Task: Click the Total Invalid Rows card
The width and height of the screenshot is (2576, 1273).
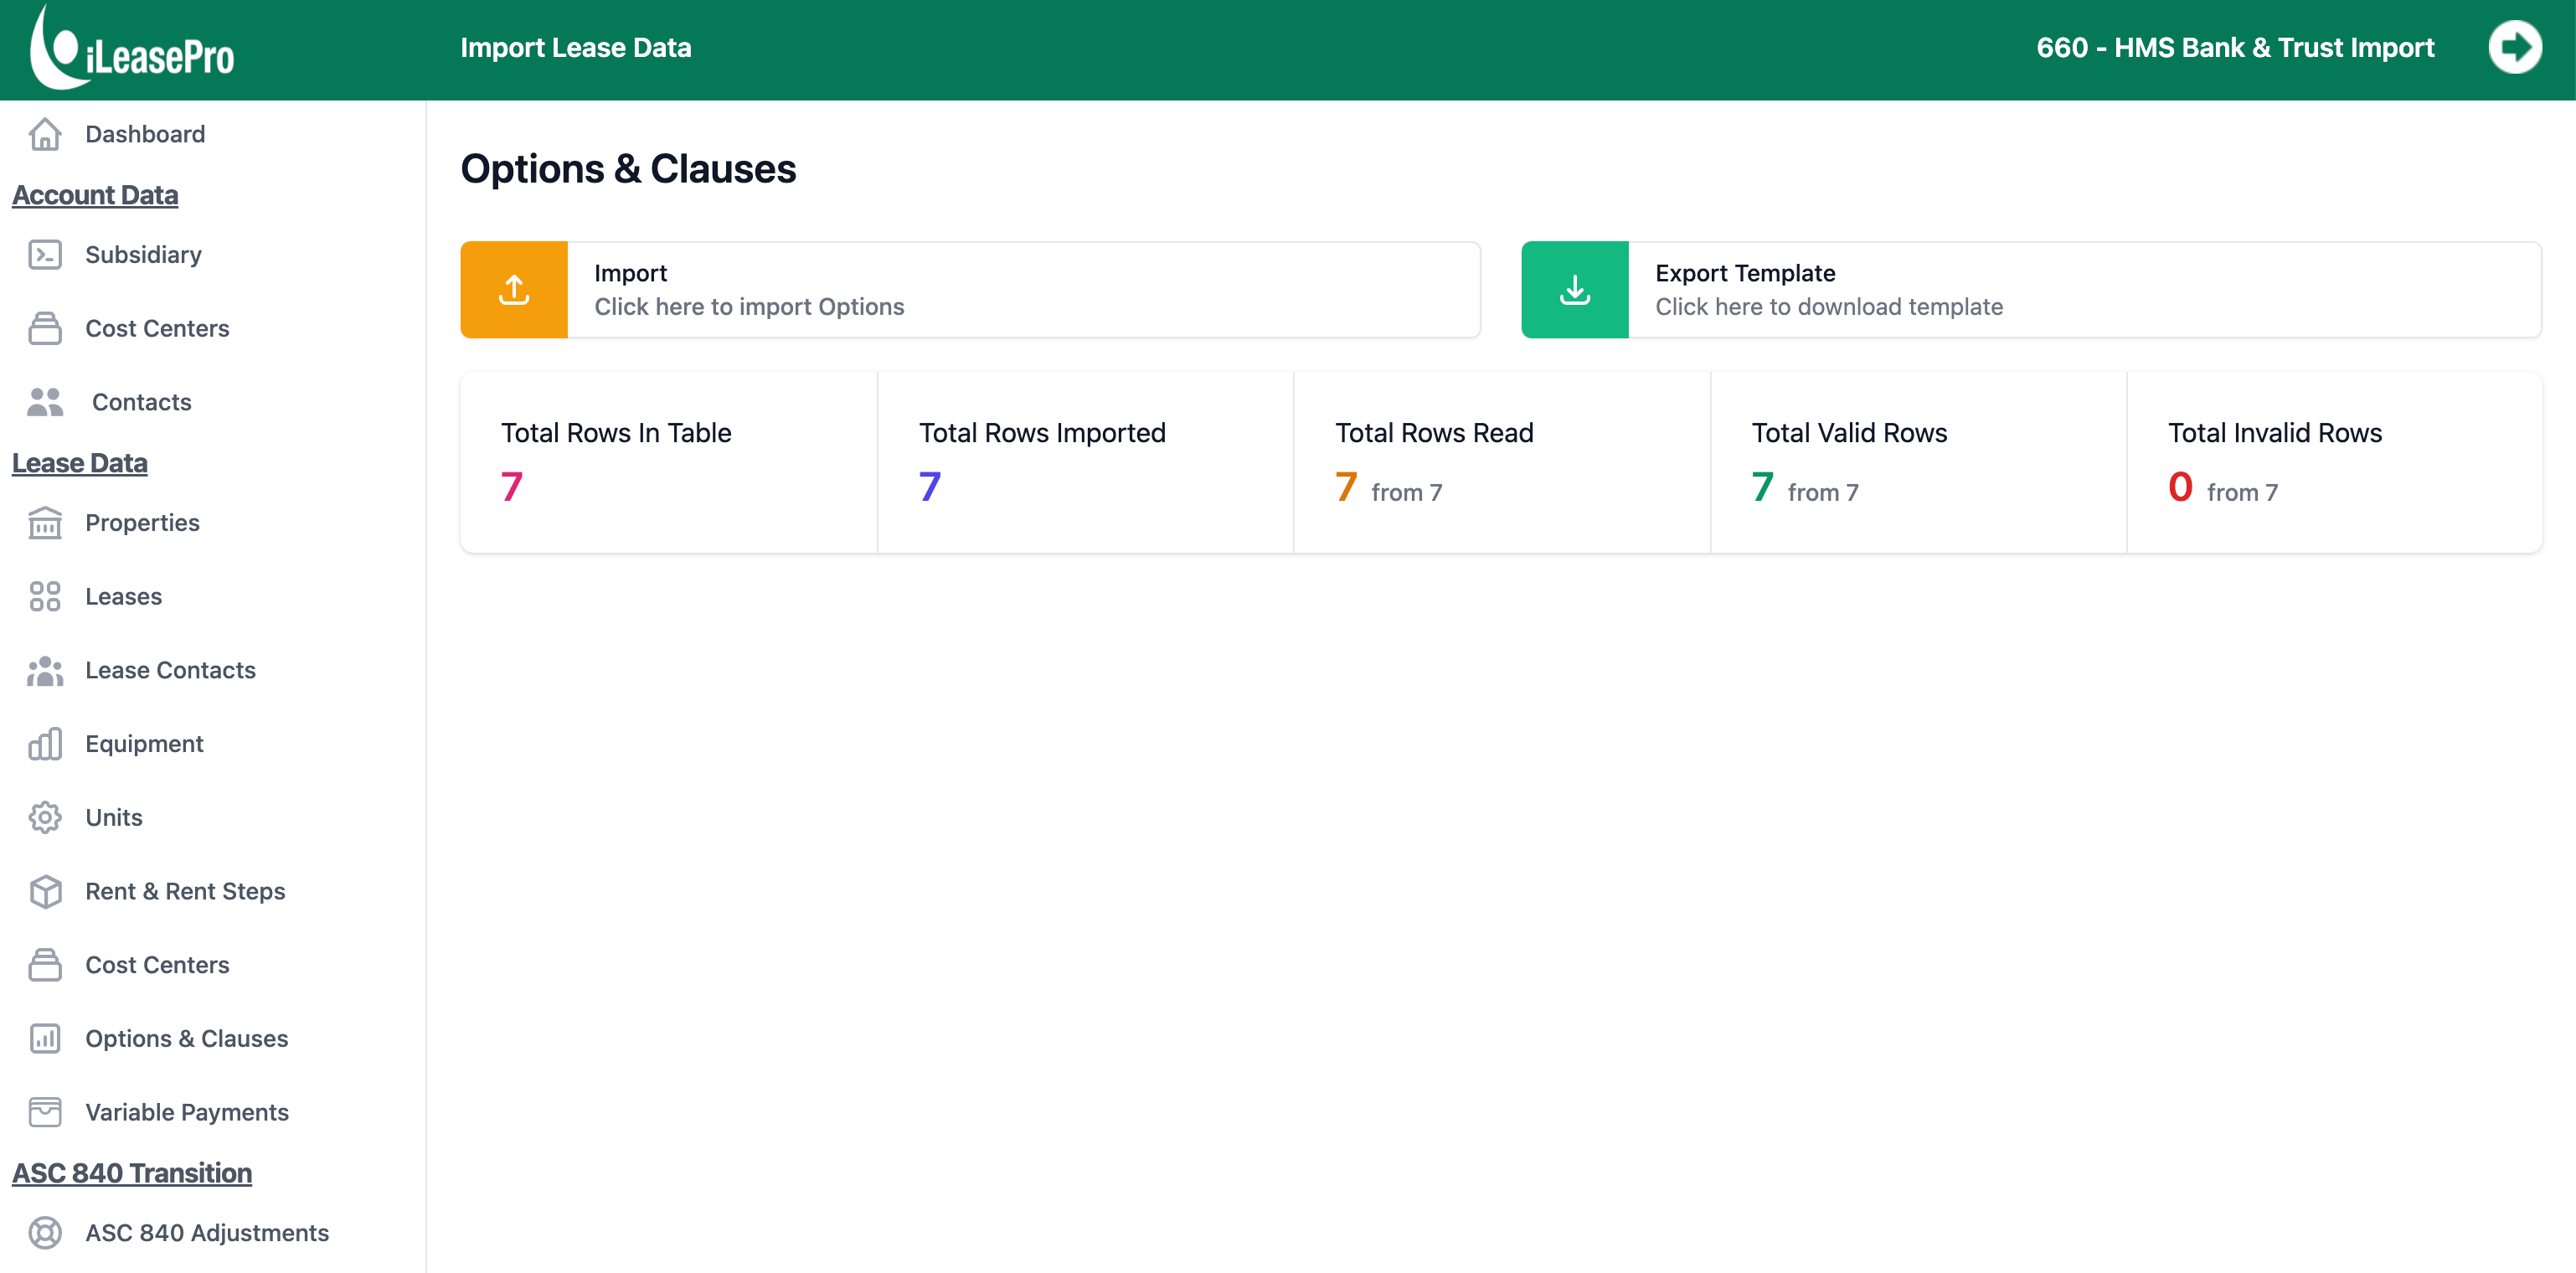Action: tap(2333, 462)
